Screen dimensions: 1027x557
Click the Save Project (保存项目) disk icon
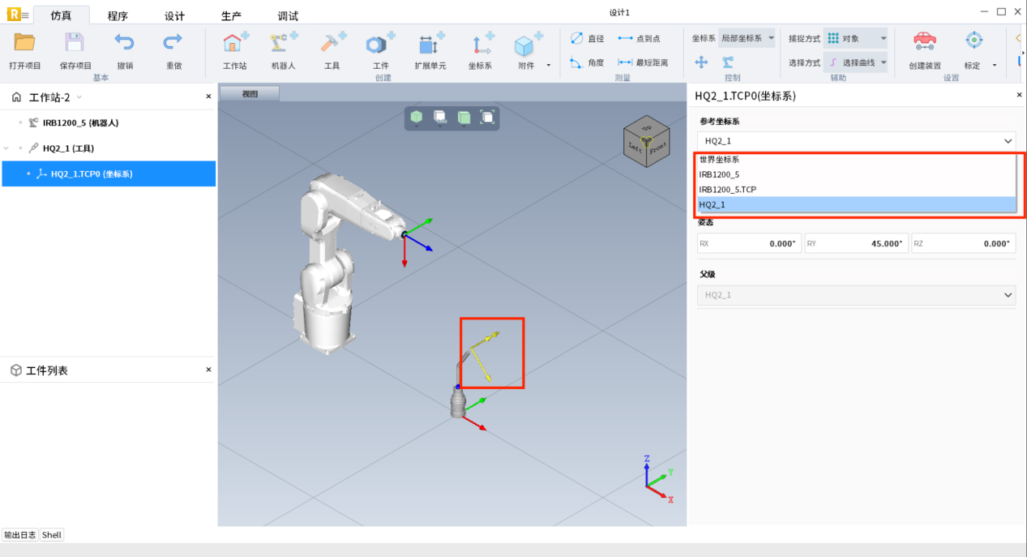(x=75, y=43)
